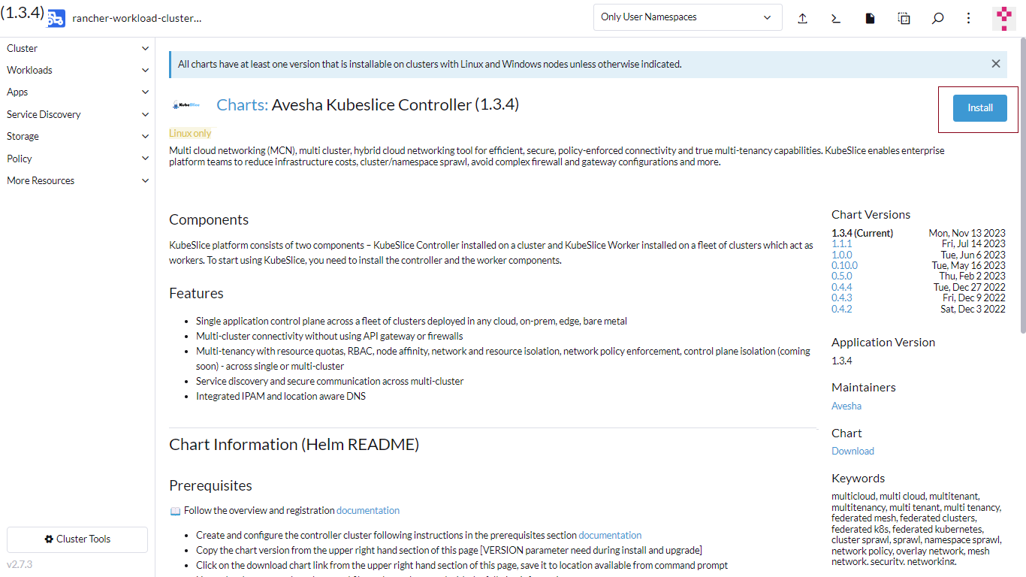Open the three-dot more options menu

point(969,18)
